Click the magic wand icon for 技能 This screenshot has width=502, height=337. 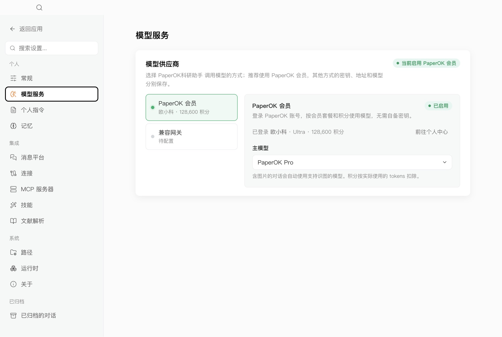pyautogui.click(x=13, y=205)
